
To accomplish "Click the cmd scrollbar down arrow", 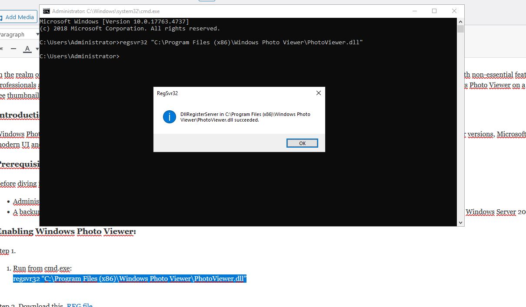I will coord(460,223).
